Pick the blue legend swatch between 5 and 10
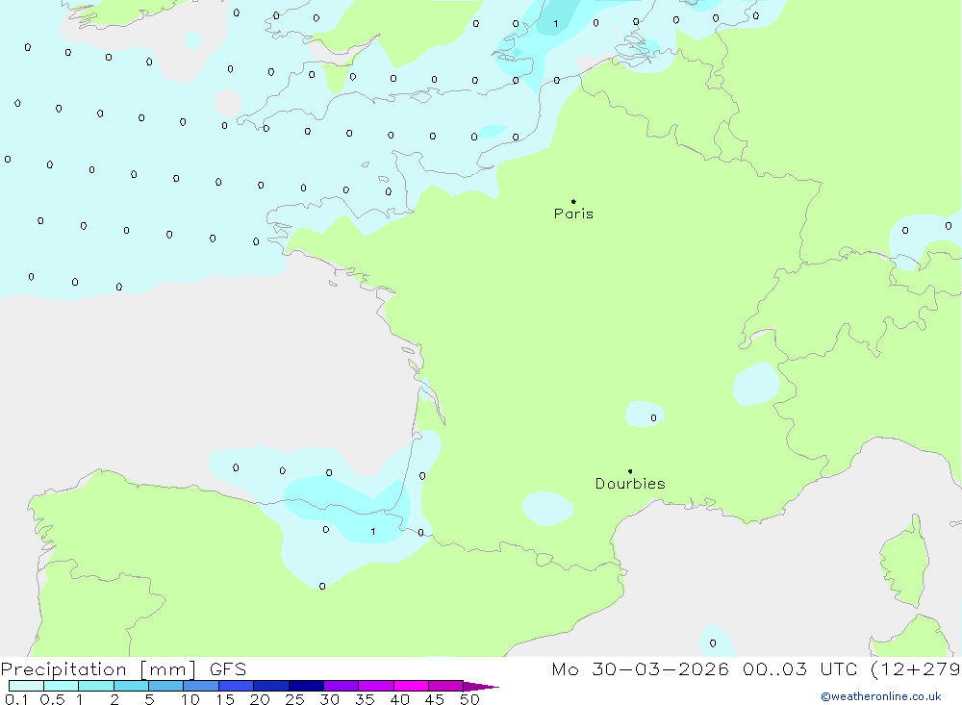The width and height of the screenshot is (962, 705). tap(166, 686)
